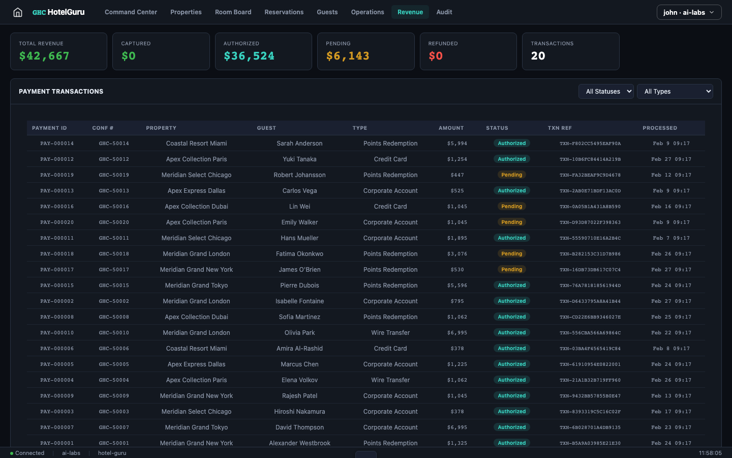Open the Reservations page
The image size is (732, 458).
tap(284, 12)
